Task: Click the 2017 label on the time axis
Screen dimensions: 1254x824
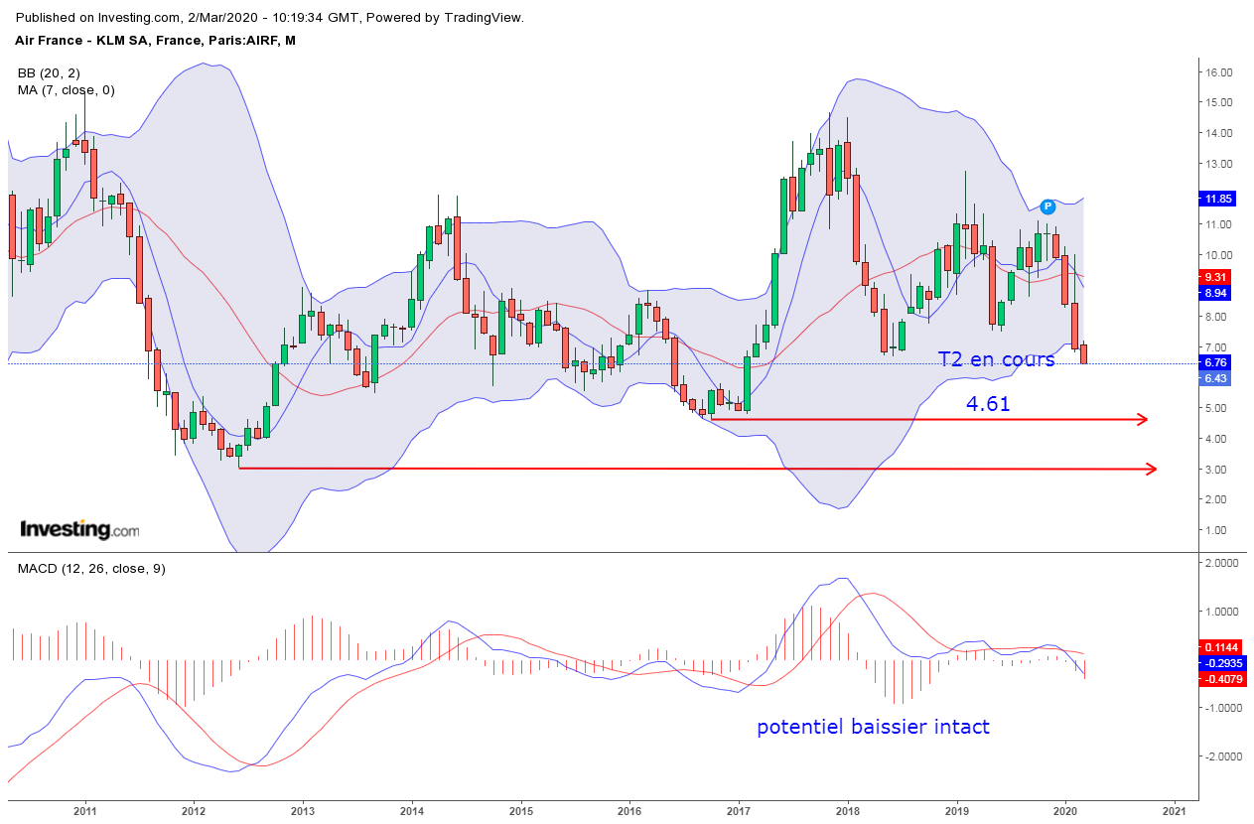Action: click(738, 810)
